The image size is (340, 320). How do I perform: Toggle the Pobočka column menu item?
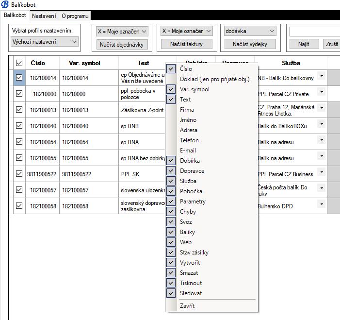pos(212,191)
